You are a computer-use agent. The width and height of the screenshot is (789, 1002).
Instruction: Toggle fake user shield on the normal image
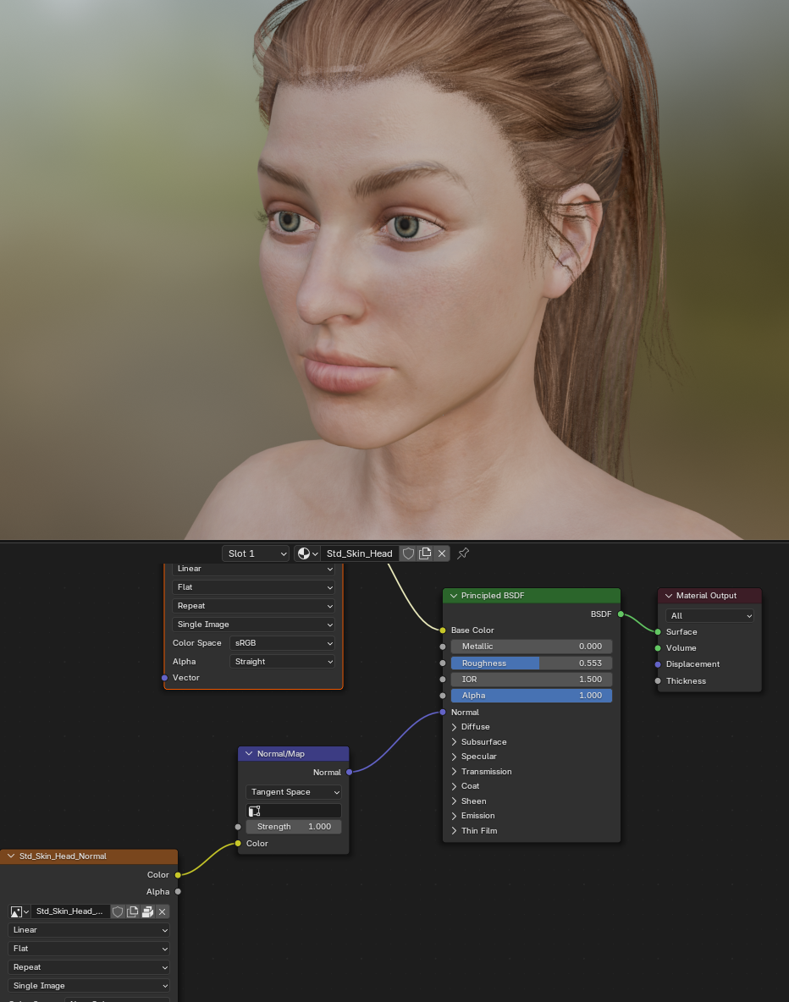click(x=118, y=911)
